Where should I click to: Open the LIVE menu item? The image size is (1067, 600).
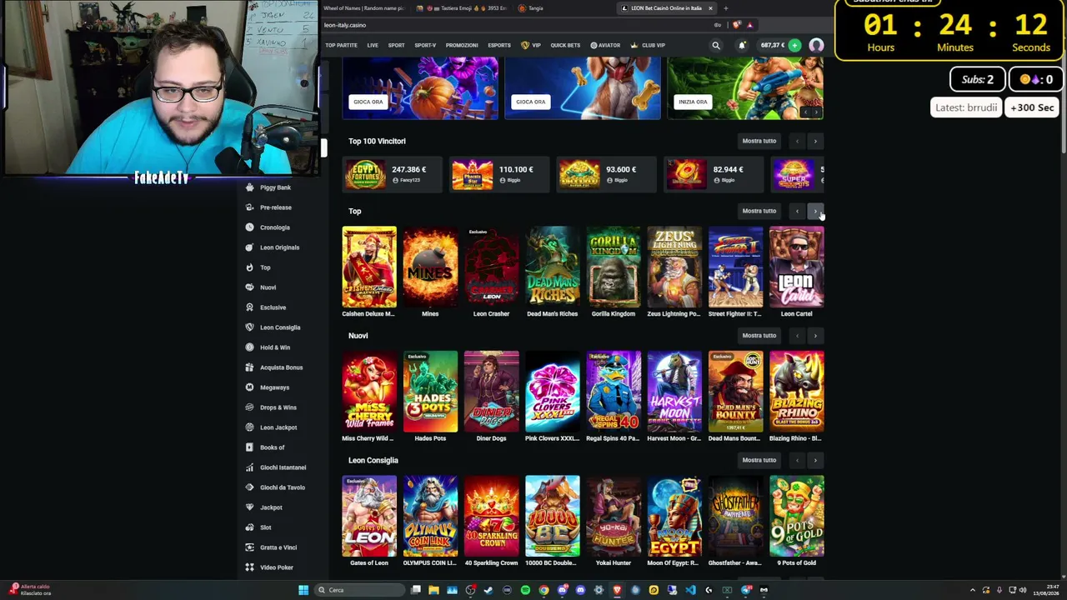click(x=373, y=45)
